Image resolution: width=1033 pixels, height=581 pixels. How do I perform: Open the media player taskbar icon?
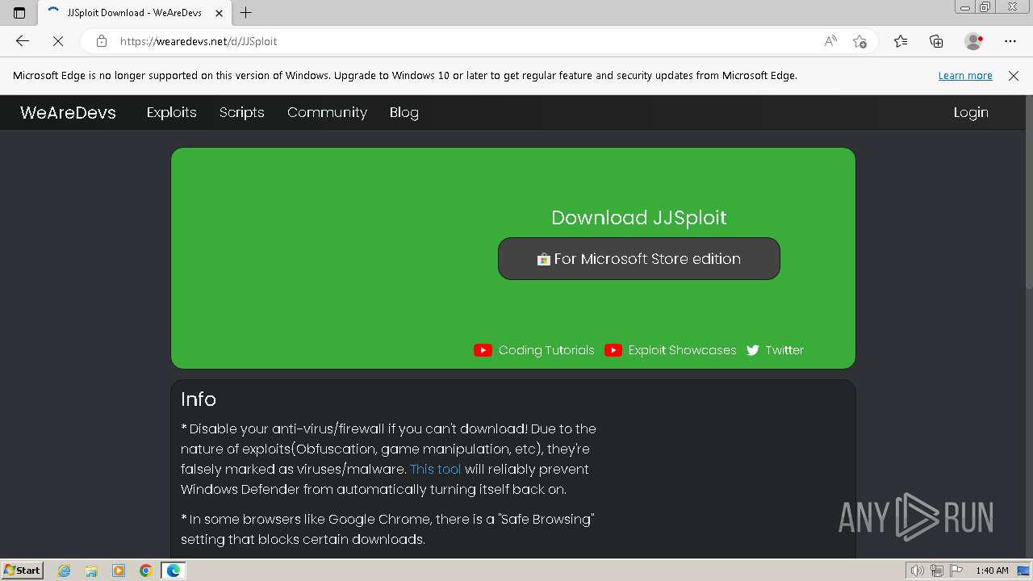(x=119, y=571)
